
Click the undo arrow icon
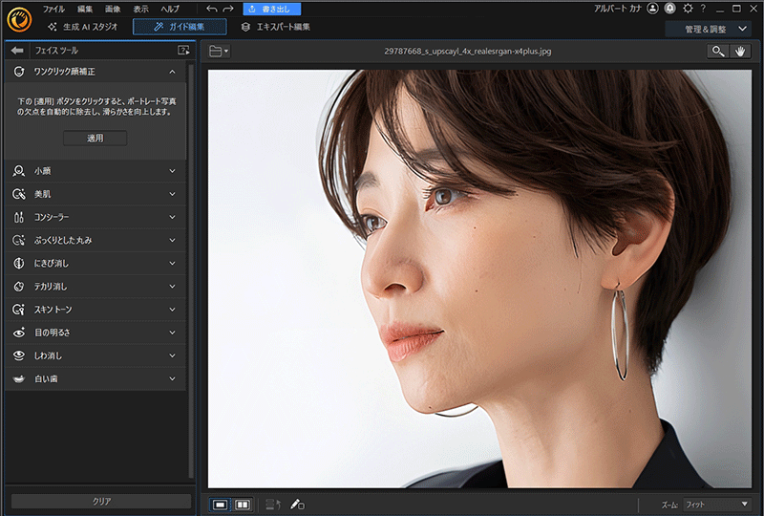[211, 9]
